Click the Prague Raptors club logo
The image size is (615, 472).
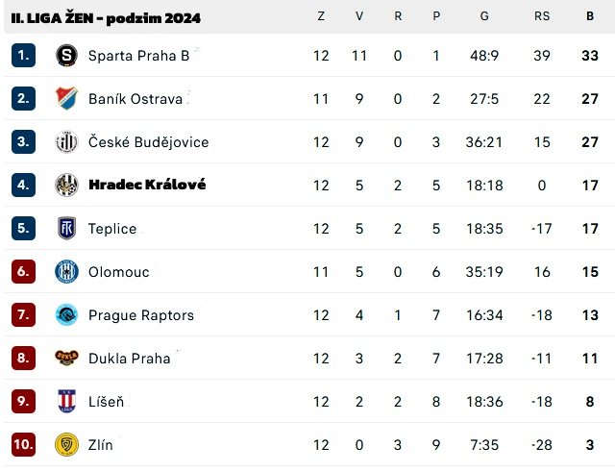tap(66, 315)
